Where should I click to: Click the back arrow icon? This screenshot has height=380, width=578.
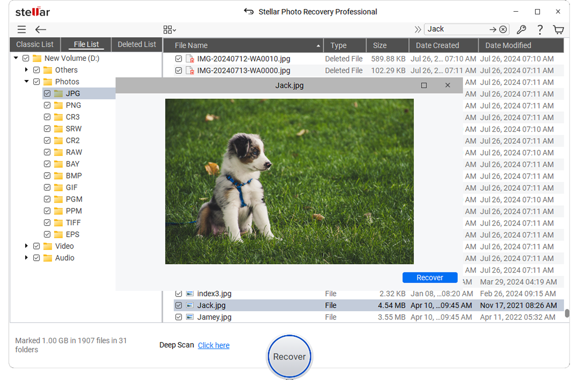click(41, 30)
